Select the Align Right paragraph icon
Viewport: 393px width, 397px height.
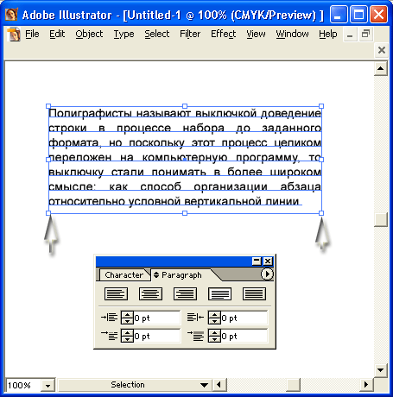[185, 293]
